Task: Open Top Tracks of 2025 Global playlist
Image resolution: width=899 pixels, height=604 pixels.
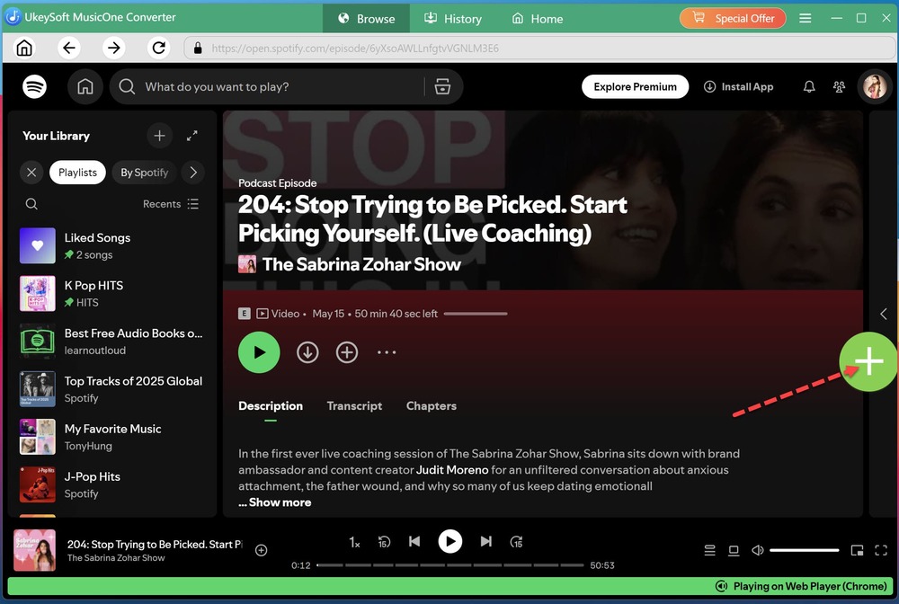Action: (111, 389)
